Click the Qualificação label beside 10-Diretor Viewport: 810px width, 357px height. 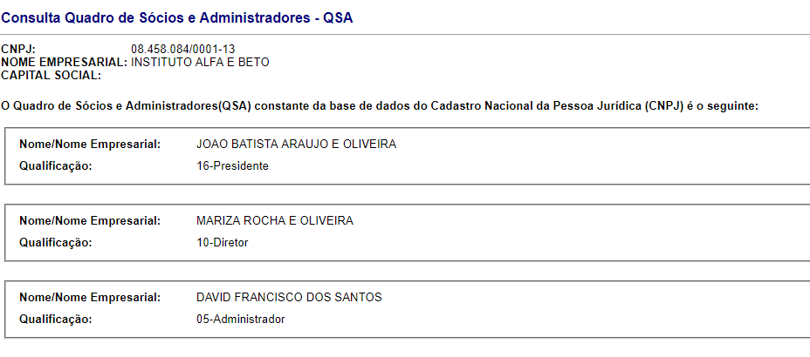coord(56,243)
